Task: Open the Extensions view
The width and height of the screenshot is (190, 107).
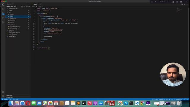Action: 3,22
